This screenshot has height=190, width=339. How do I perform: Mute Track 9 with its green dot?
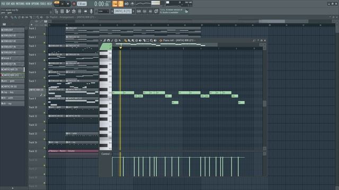(x=44, y=104)
